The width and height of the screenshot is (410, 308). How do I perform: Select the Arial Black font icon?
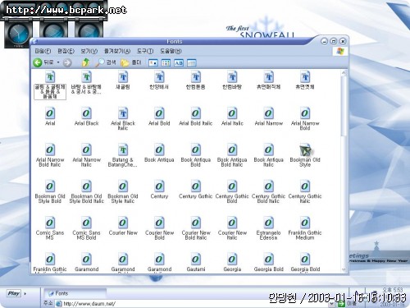pyautogui.click(x=86, y=113)
